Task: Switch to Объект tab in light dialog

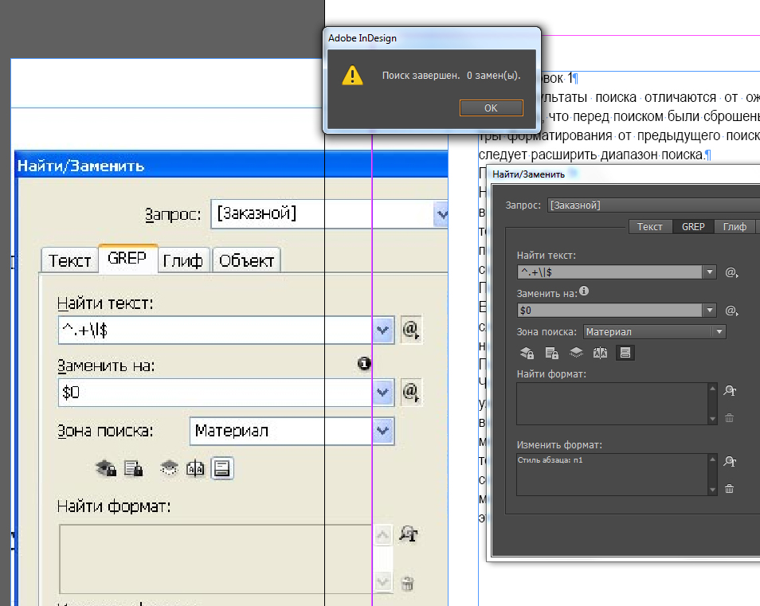Action: (x=246, y=260)
